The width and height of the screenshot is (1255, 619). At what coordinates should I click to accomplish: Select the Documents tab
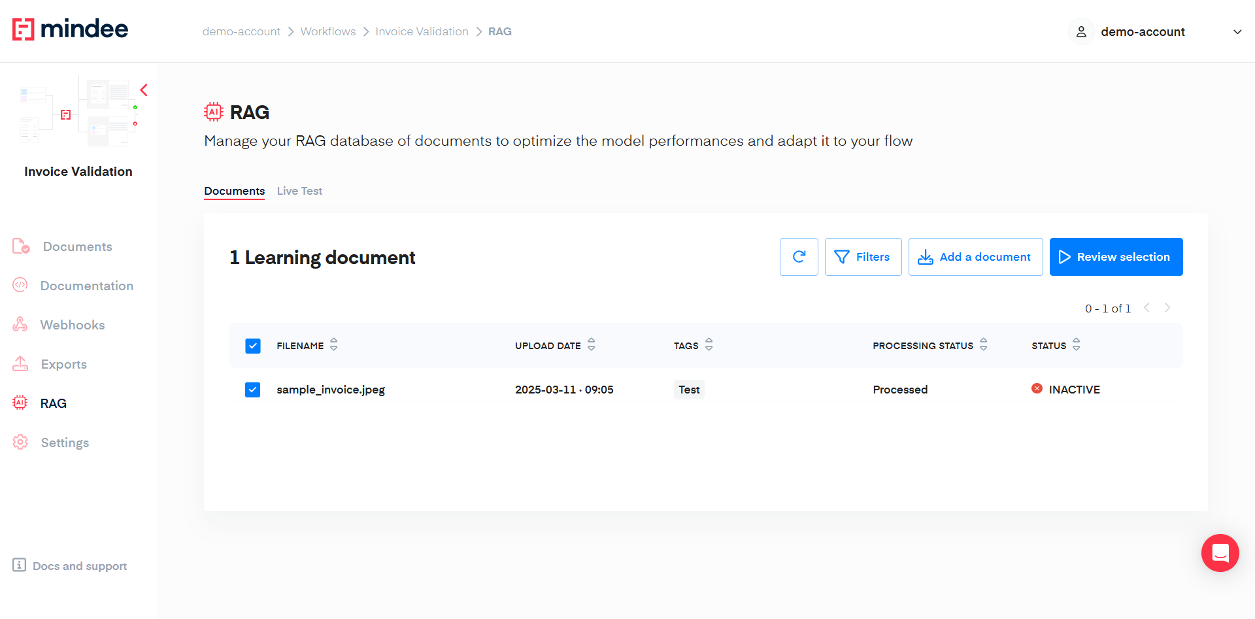234,191
